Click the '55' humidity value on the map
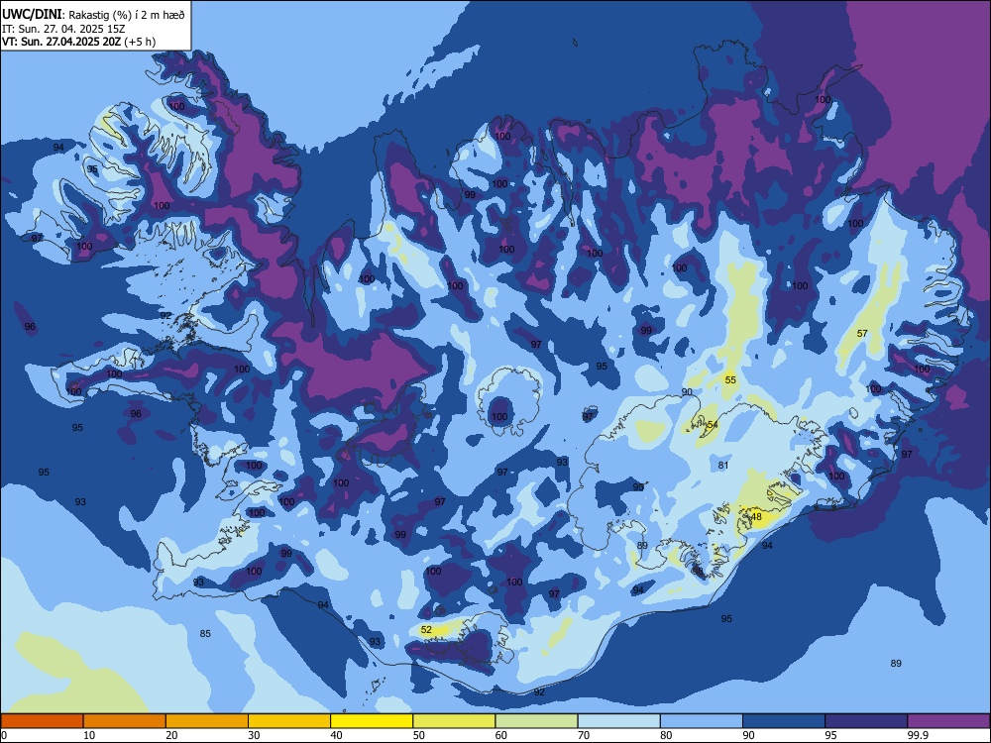The width and height of the screenshot is (991, 743). [730, 379]
